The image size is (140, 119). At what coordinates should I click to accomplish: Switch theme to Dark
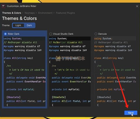(x=29, y=25)
